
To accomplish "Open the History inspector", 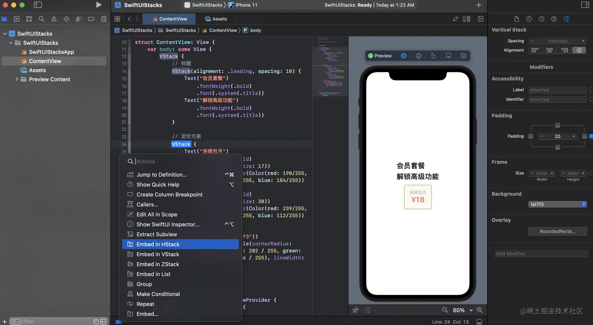I will point(529,19).
